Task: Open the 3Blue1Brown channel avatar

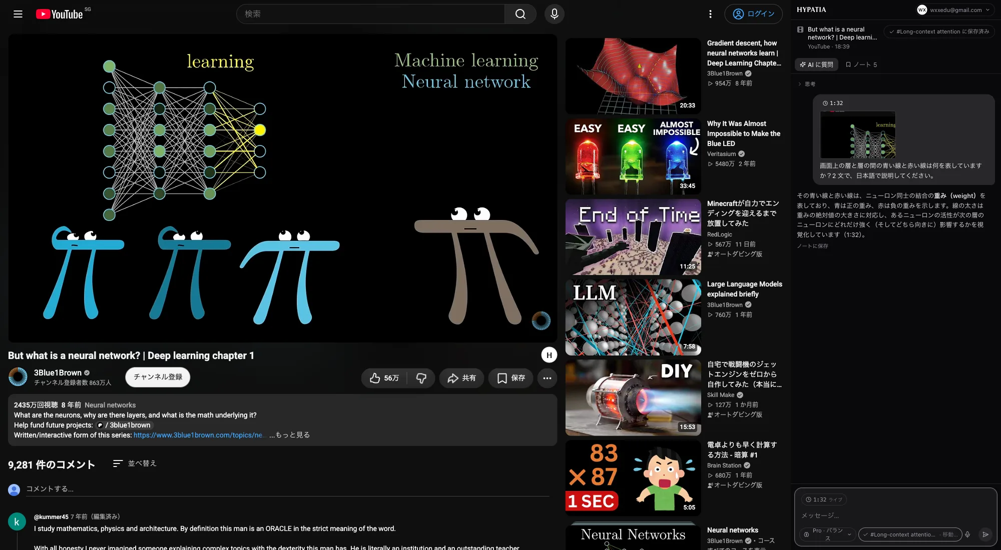Action: (x=18, y=377)
